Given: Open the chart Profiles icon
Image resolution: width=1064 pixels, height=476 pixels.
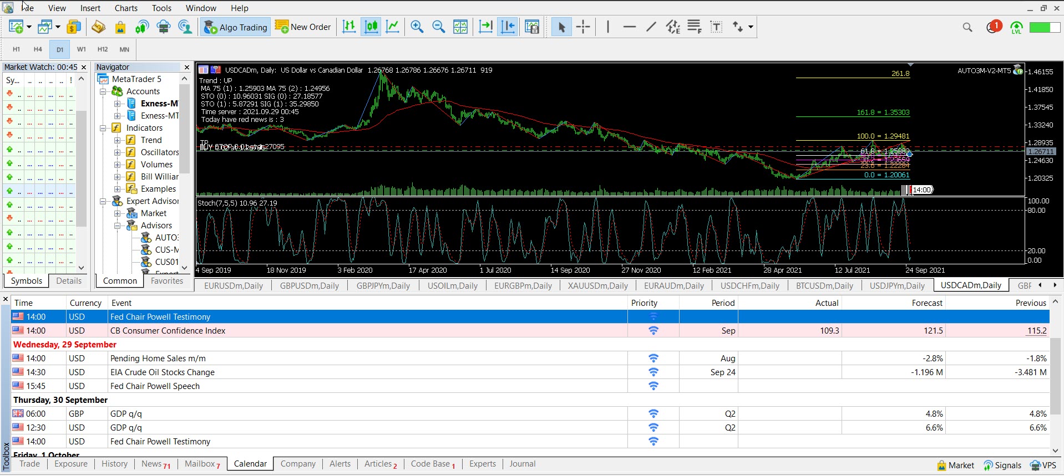Looking at the screenshot, I should click(45, 27).
